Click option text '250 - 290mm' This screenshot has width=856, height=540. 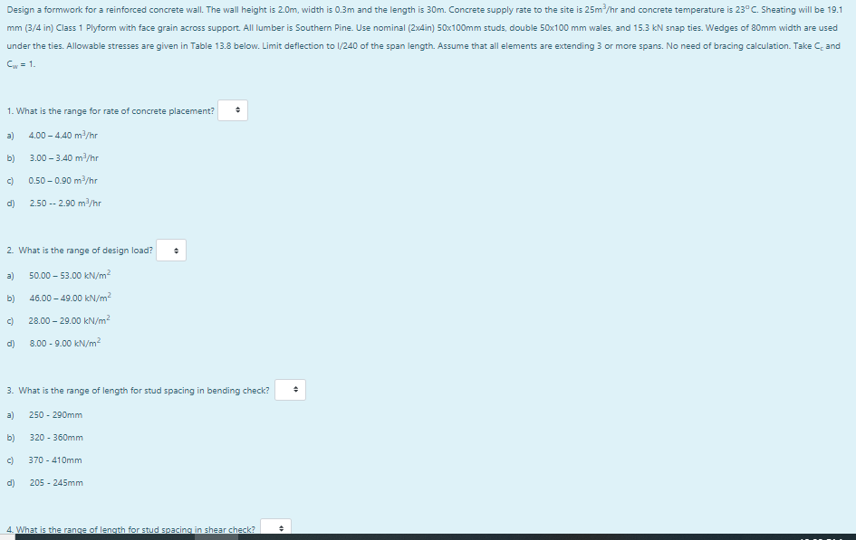(x=55, y=415)
